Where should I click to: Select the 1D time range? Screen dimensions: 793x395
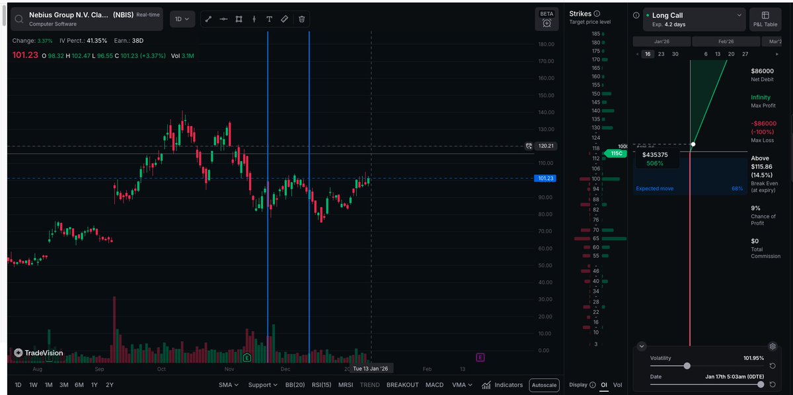coord(19,384)
